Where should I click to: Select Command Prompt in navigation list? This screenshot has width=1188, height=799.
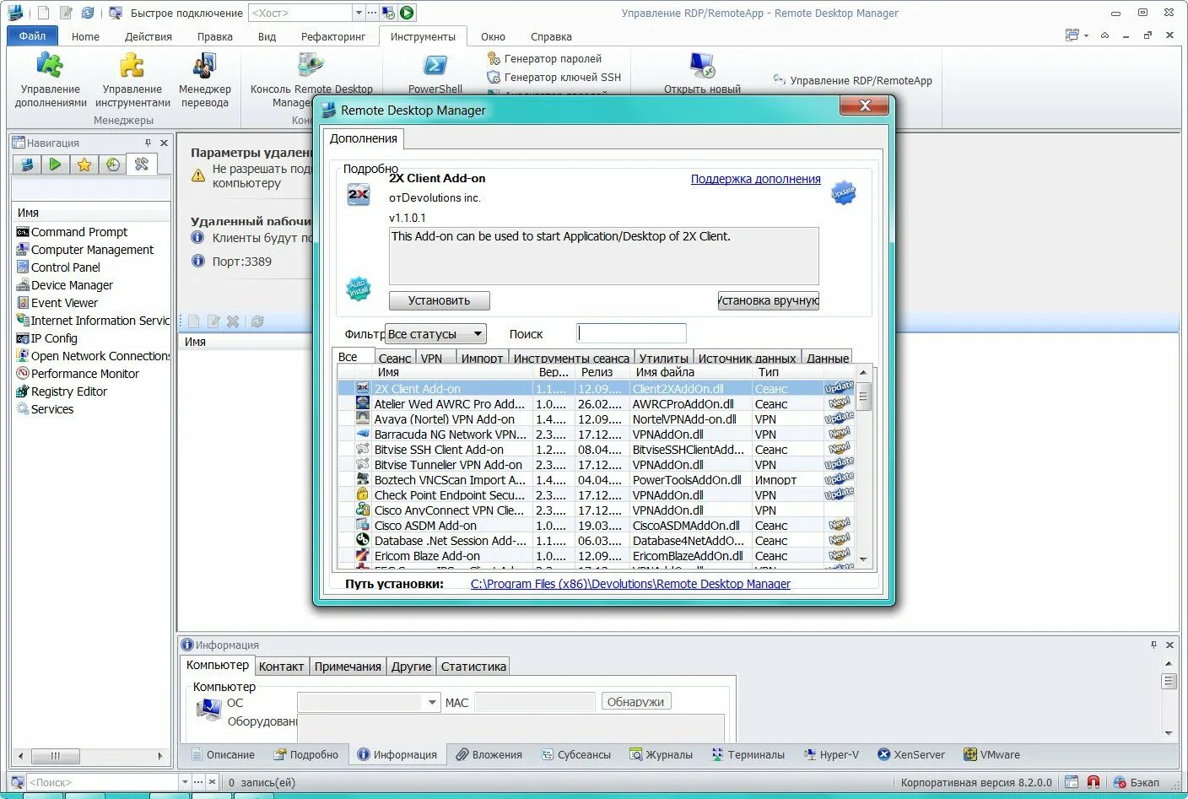[x=79, y=232]
